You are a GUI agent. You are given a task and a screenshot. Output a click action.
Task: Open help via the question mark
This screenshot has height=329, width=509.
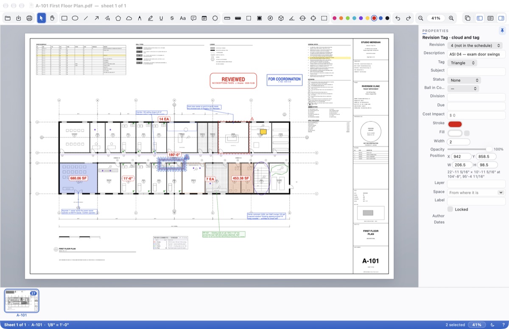click(x=503, y=325)
